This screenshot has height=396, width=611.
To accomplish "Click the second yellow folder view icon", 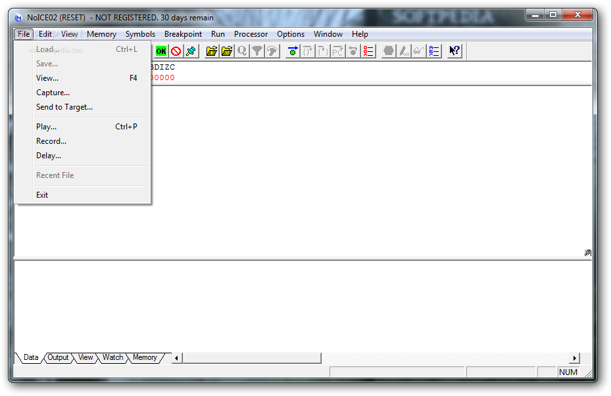I will [227, 51].
